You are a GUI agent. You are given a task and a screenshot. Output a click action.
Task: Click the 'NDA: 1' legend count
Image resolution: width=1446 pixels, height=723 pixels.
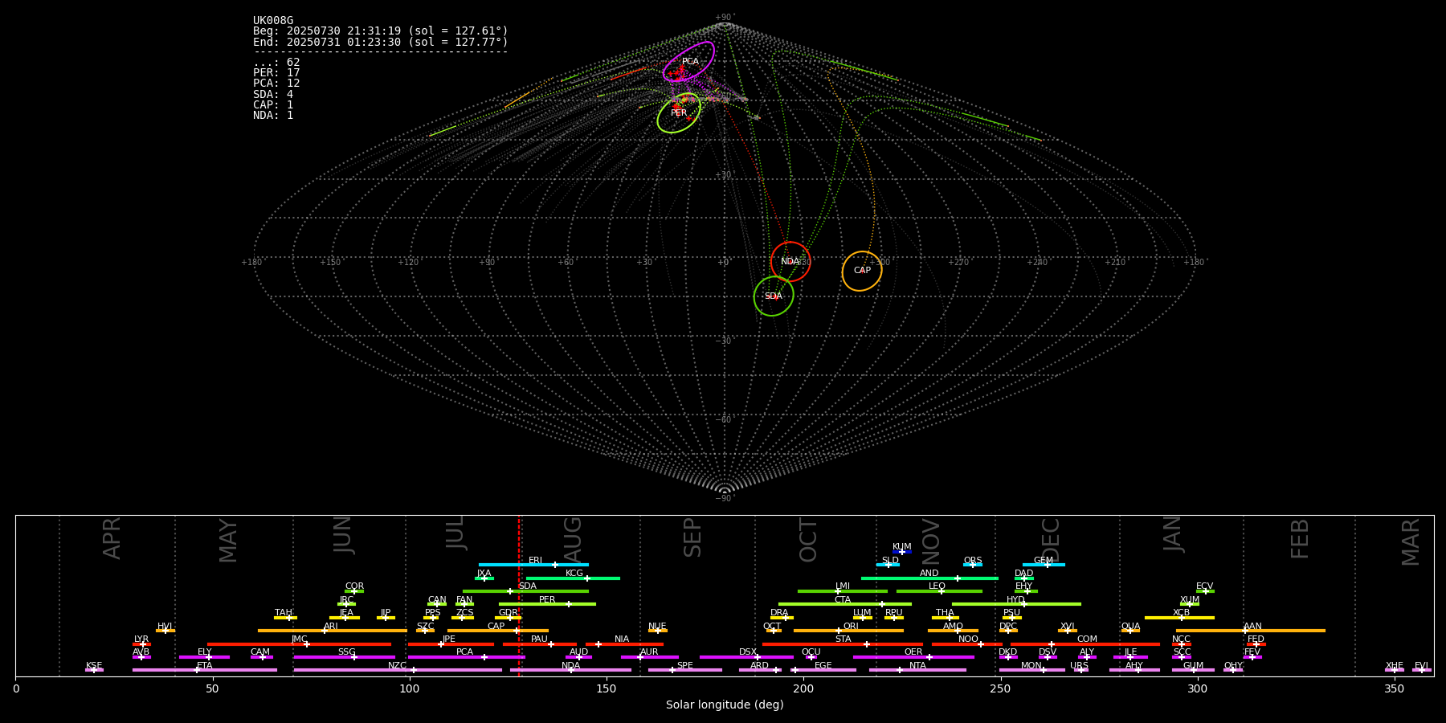[x=273, y=115]
